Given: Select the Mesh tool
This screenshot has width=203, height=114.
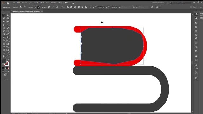Looking at the screenshot, I should click(x=3, y=44).
